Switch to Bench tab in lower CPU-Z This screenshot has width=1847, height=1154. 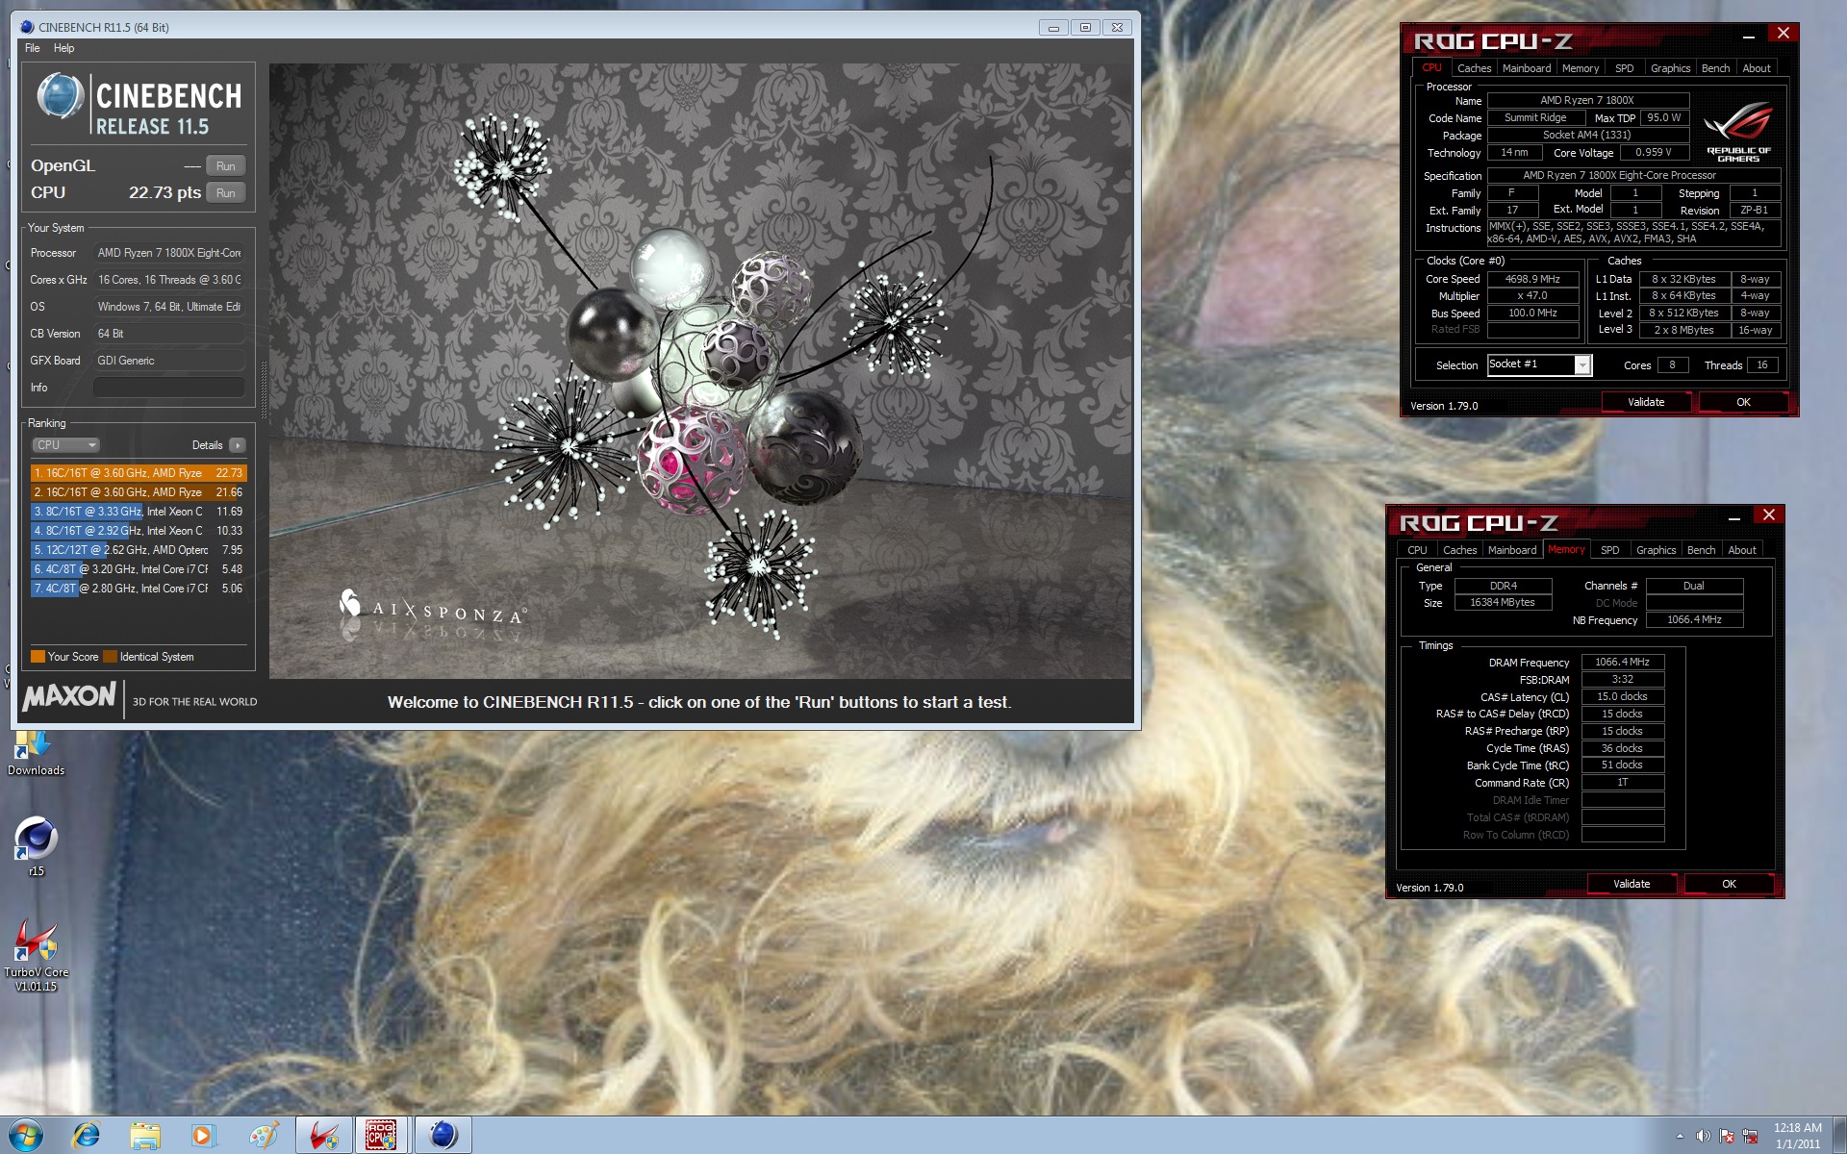pos(1701,550)
